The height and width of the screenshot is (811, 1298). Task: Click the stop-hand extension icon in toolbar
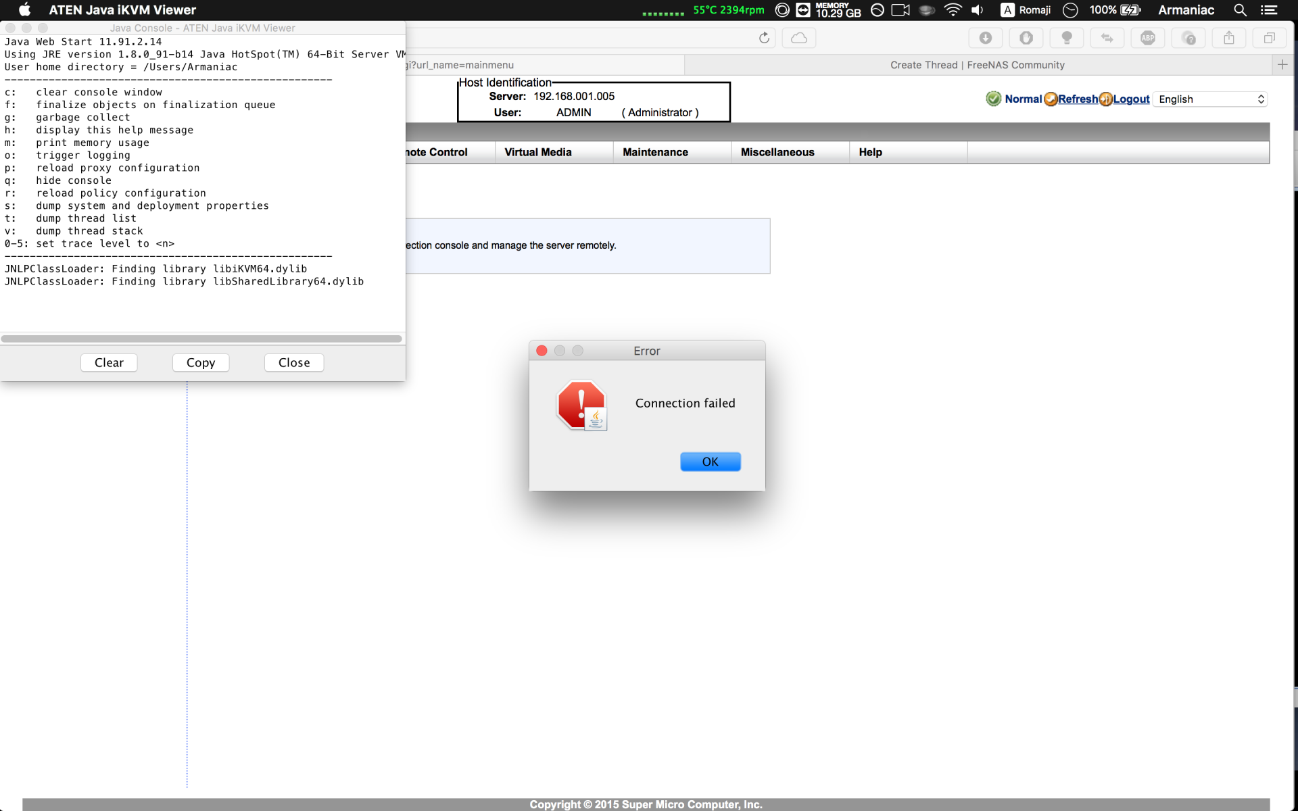tap(1026, 38)
